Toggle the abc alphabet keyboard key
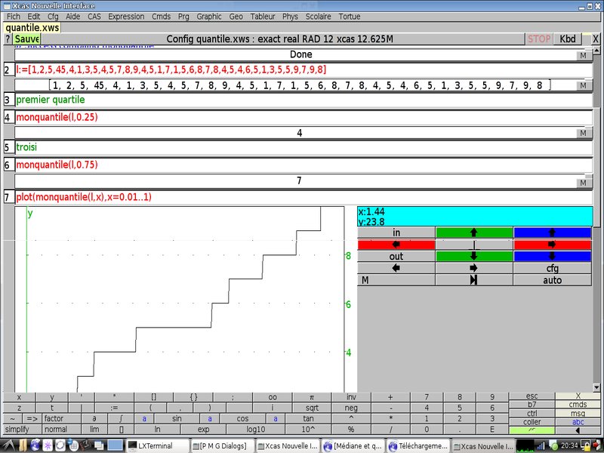Image resolution: width=604 pixels, height=453 pixels. point(578,422)
